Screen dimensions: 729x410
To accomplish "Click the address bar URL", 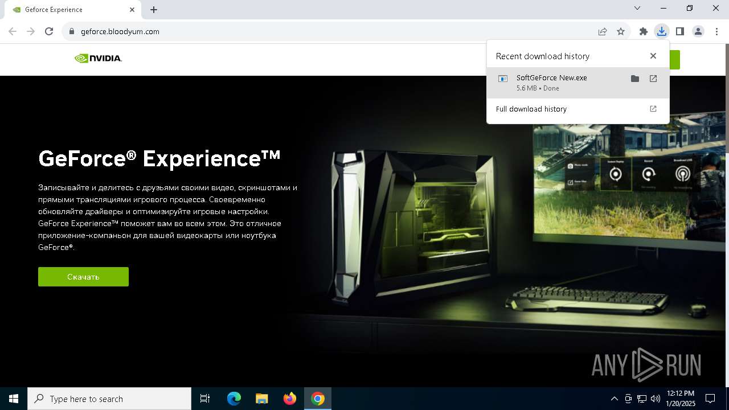I will (120, 31).
